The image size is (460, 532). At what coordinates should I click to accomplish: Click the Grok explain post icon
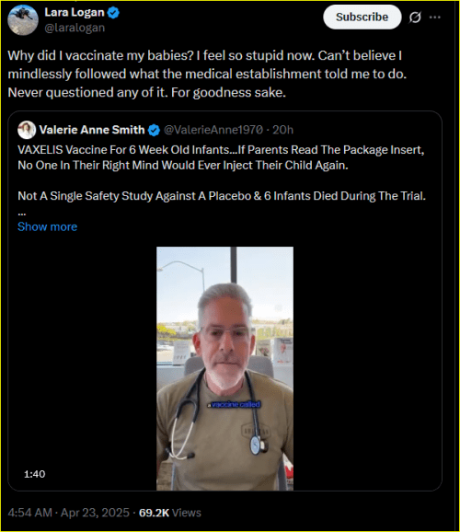pyautogui.click(x=415, y=17)
